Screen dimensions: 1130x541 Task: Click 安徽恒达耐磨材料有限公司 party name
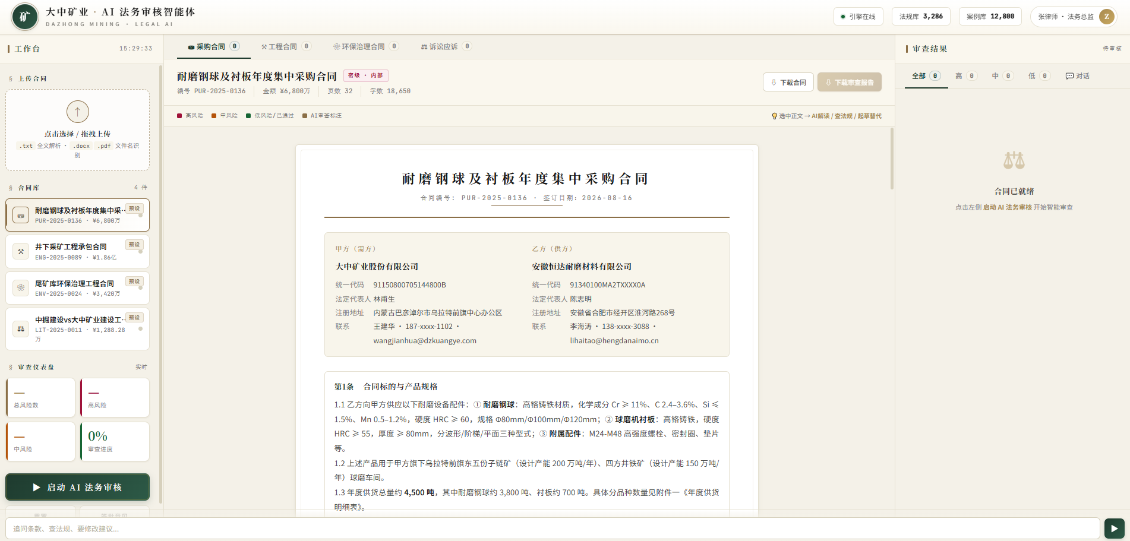tap(582, 267)
